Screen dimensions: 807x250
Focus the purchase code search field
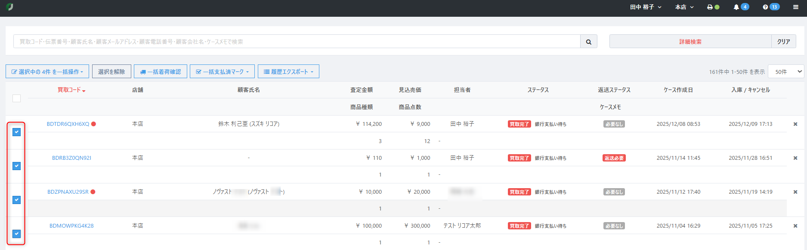coord(297,42)
